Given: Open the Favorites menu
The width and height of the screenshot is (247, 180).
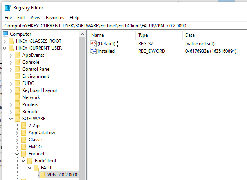Looking at the screenshot, I should pos(55,18).
